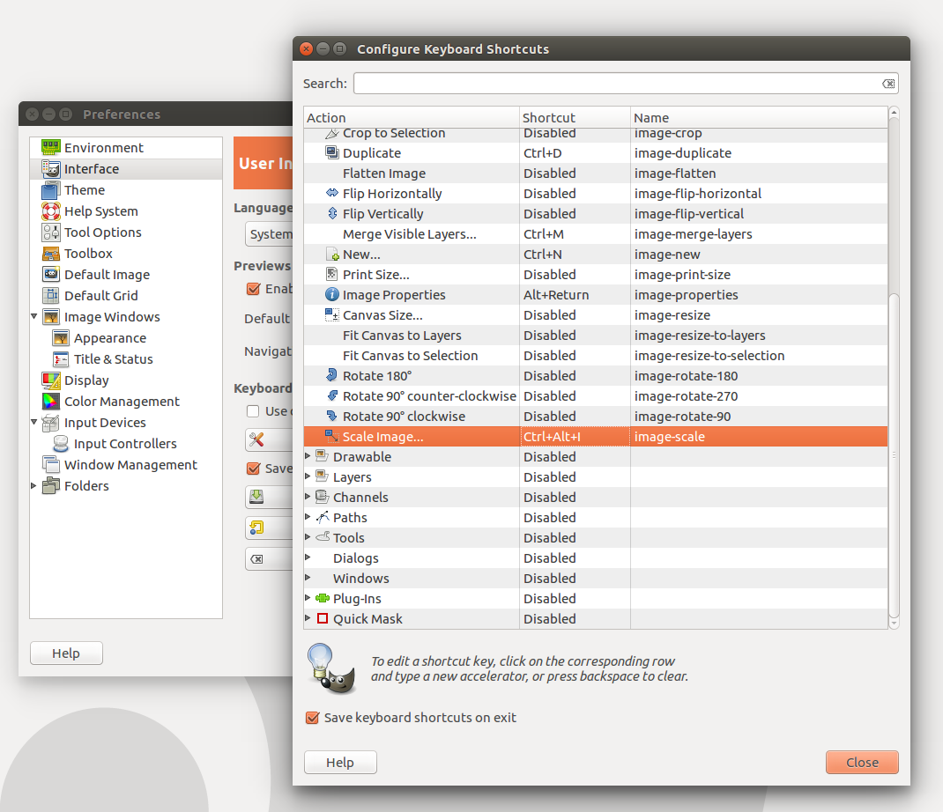
Task: Click the Canvas Size action icon
Action: click(332, 315)
